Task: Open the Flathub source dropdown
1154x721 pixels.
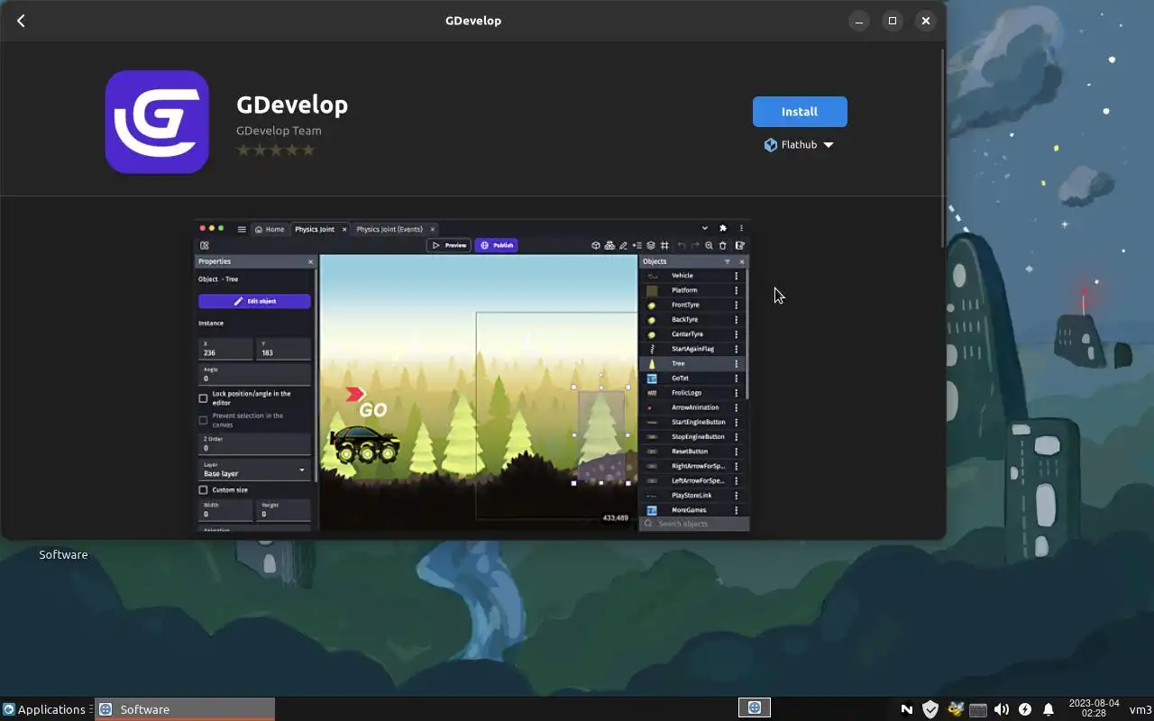Action: click(799, 144)
